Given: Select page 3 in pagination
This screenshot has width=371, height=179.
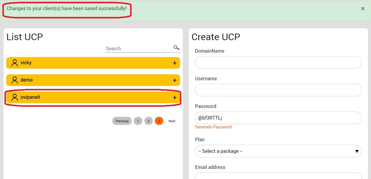Looking at the screenshot, I should click(x=159, y=121).
